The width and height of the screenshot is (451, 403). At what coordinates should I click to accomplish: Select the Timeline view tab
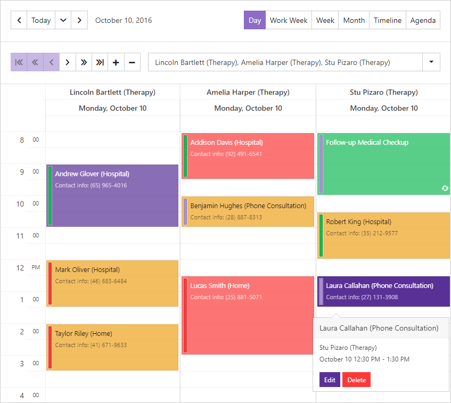388,20
